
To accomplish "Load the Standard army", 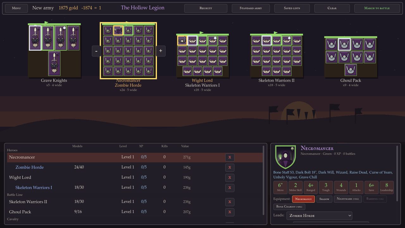I will [251, 8].
